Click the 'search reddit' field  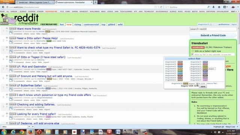click(x=213, y=29)
